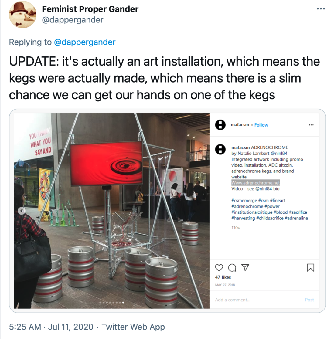Follow the mafacsm account
This screenshot has height=339, width=334.
[261, 125]
